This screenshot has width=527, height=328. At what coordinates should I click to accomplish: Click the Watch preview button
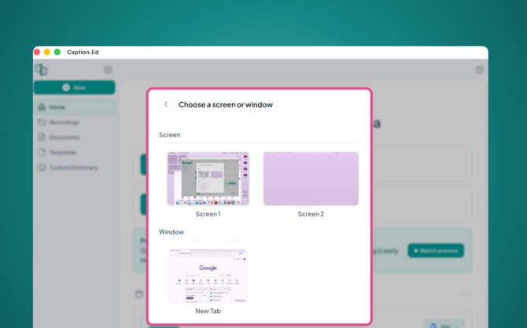pyautogui.click(x=435, y=251)
